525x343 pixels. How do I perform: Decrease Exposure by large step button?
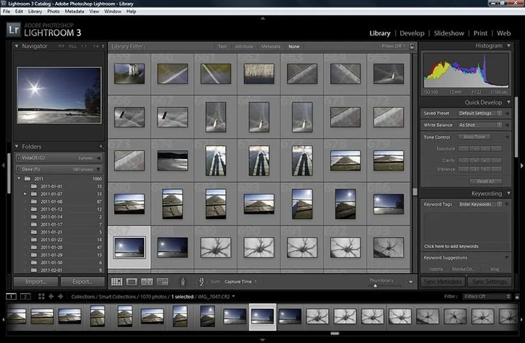click(463, 148)
